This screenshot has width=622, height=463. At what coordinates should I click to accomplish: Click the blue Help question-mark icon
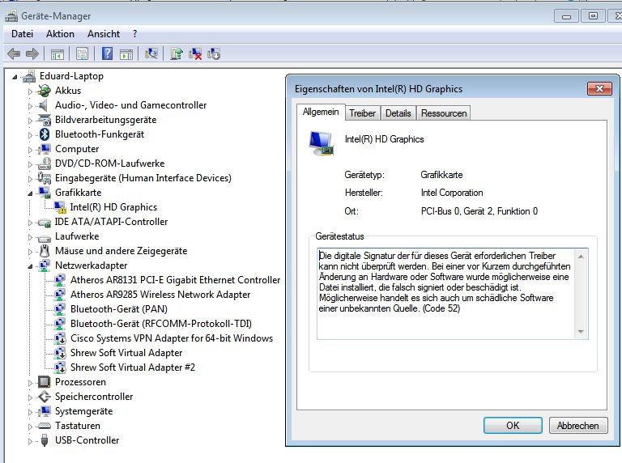(107, 53)
